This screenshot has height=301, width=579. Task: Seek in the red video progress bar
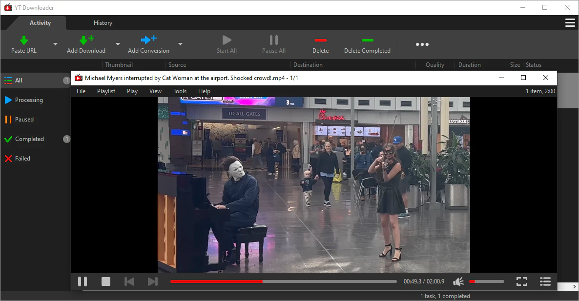[283, 281]
